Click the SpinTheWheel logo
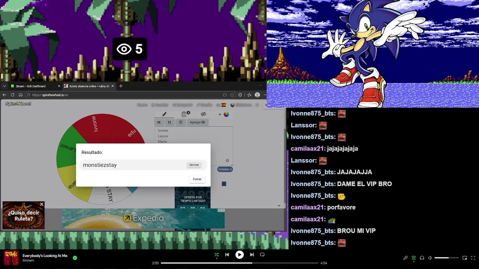479x269 pixels. click(x=18, y=104)
